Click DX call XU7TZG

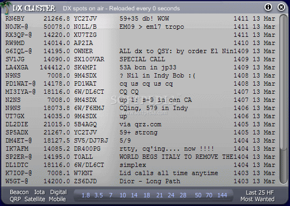[x=85, y=35]
